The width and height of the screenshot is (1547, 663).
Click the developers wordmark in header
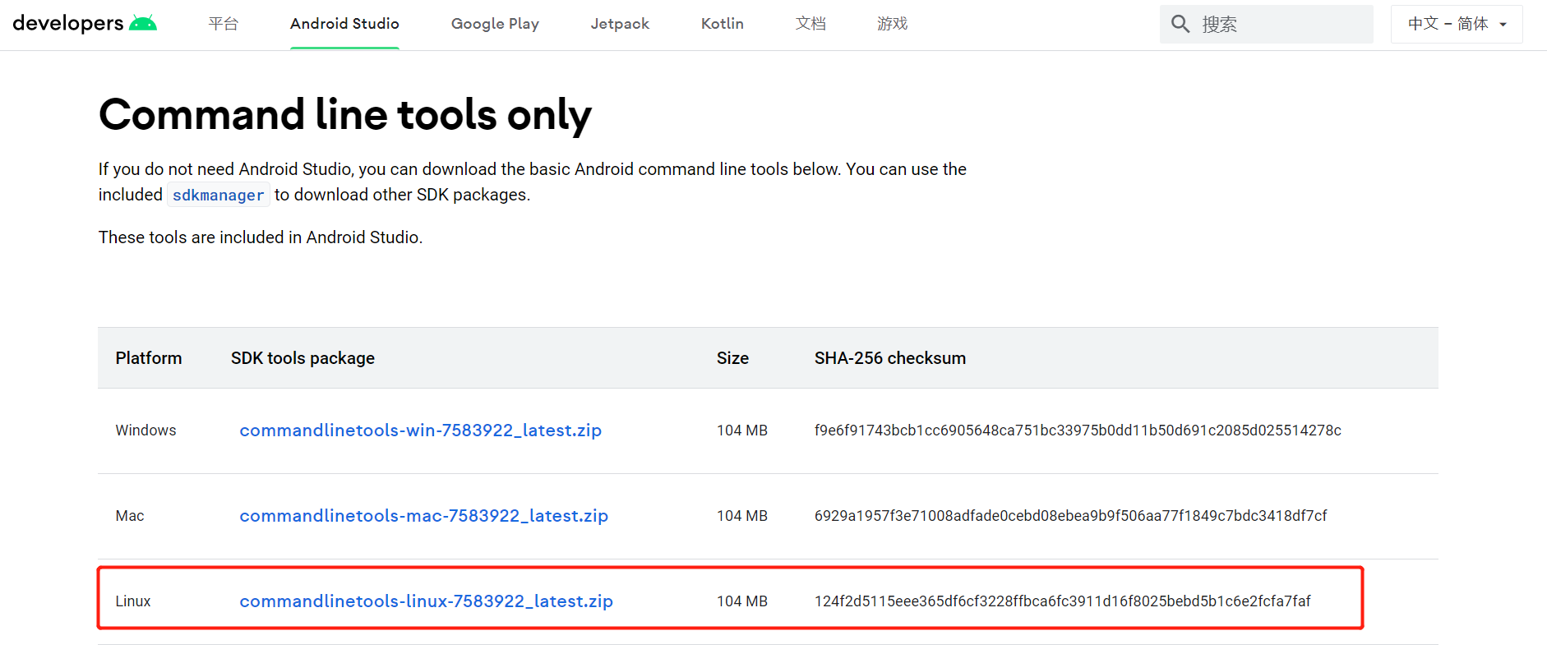(68, 23)
